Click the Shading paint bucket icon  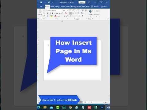coord(71,16)
